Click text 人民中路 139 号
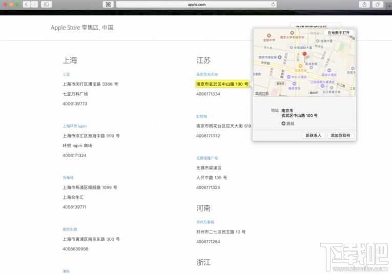This screenshot has width=392, height=274. pos(212,178)
